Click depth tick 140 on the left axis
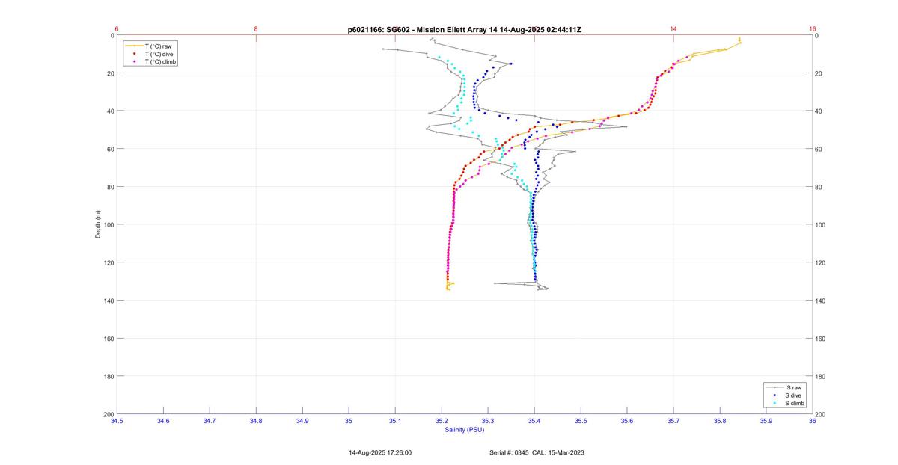The image size is (898, 465). pyautogui.click(x=109, y=301)
